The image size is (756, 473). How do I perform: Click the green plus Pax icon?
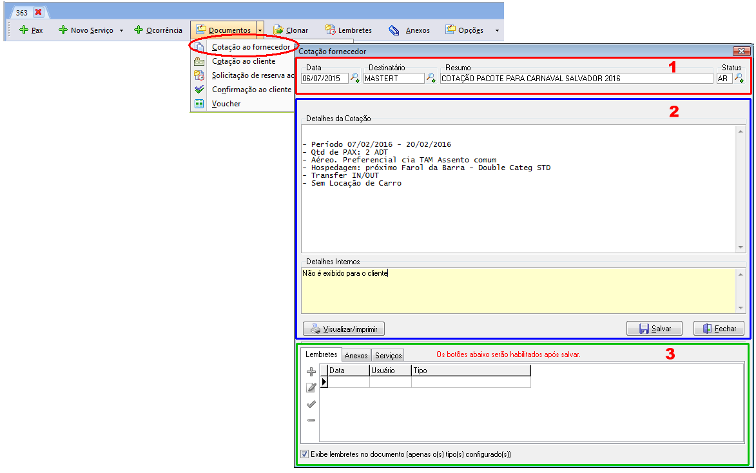24,30
